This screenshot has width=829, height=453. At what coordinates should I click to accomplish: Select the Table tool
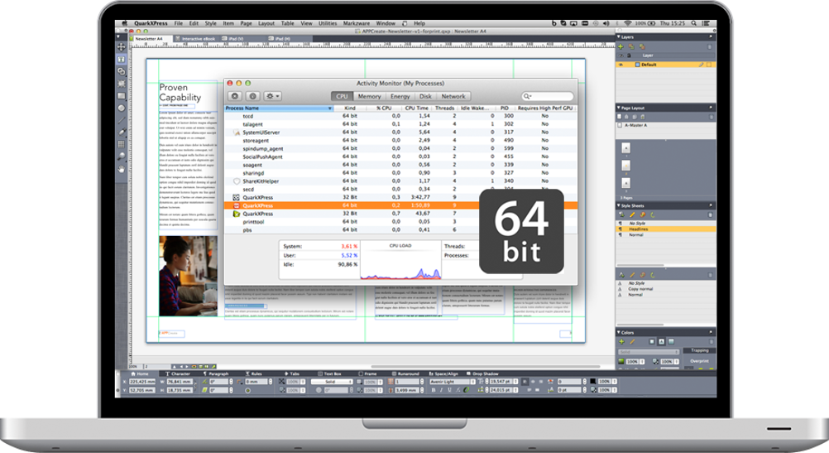click(121, 144)
